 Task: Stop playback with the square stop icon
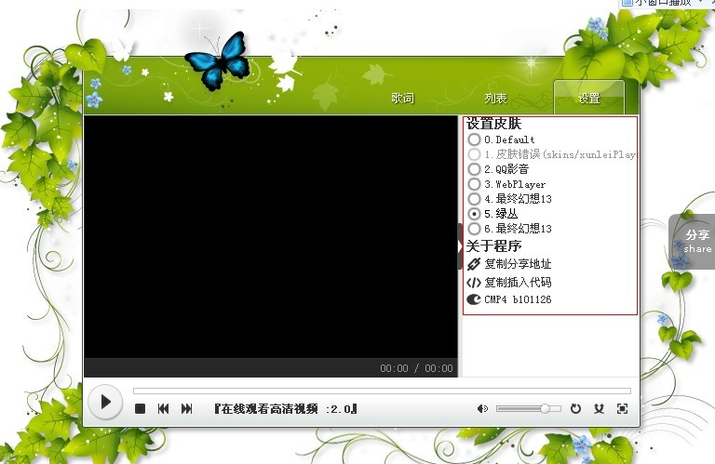(140, 409)
